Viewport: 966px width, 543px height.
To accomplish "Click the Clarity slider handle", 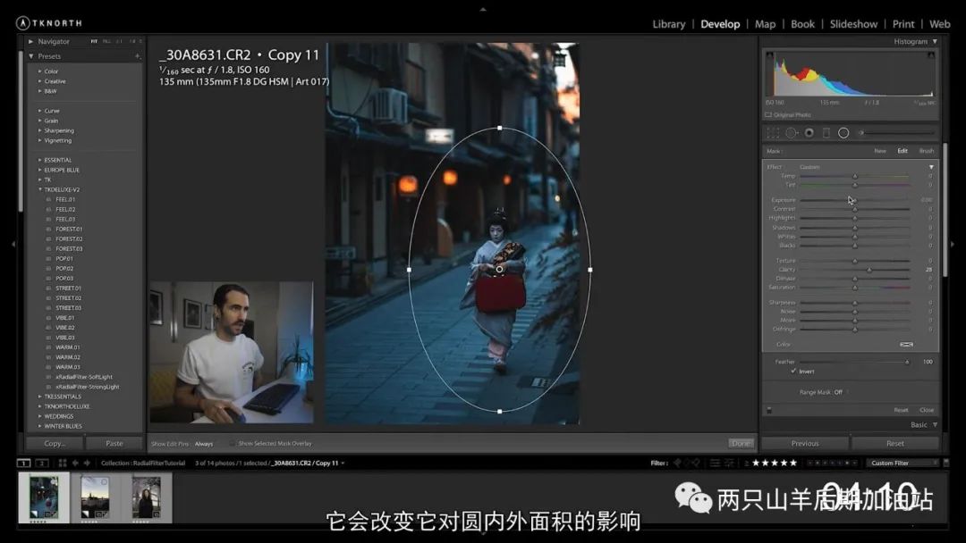I will point(869,270).
